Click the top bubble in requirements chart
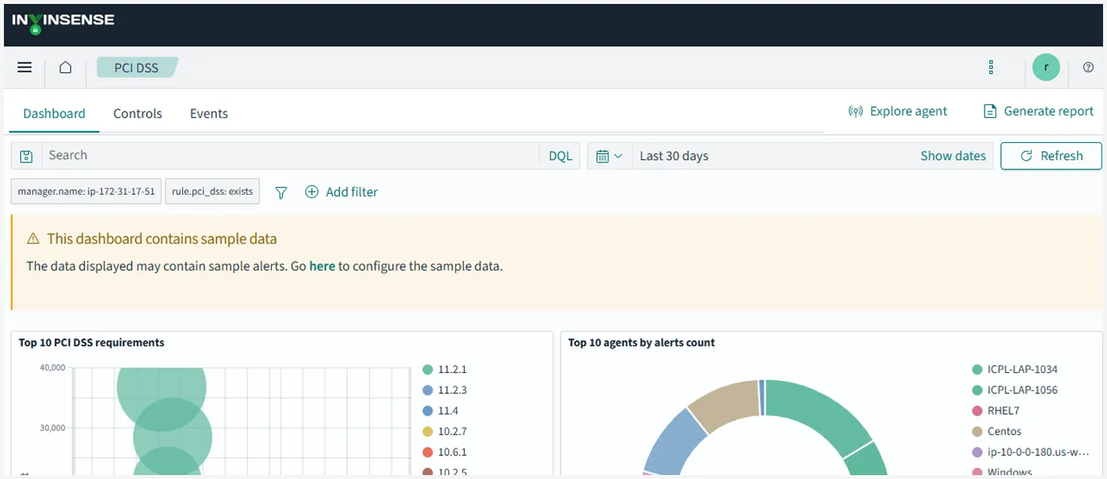The width and height of the screenshot is (1107, 479). pos(162,386)
